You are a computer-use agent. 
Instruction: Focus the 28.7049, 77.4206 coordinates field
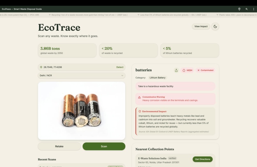coord(81,67)
